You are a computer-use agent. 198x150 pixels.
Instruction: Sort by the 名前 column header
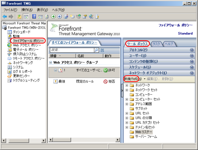pos(90,56)
